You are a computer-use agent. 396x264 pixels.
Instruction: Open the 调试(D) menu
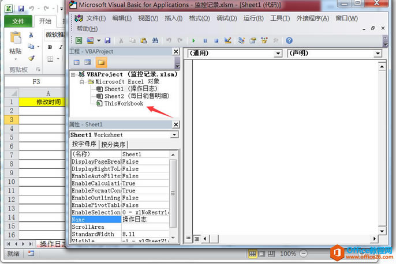coord(227,18)
